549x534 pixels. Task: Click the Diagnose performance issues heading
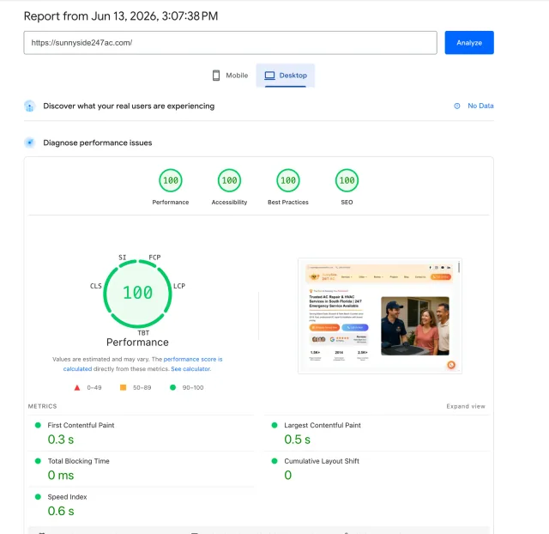(98, 143)
